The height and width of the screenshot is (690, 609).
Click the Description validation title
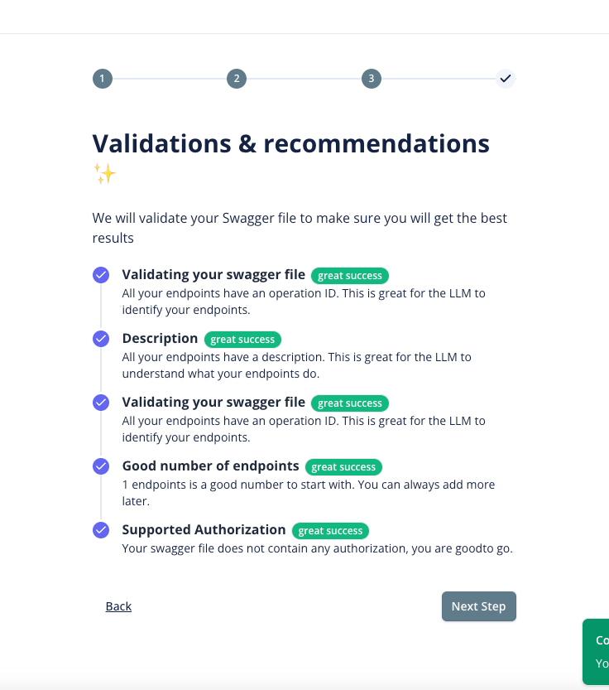coord(160,339)
